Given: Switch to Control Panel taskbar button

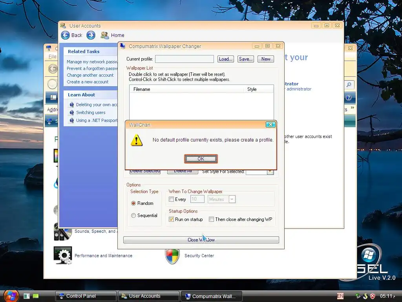Looking at the screenshot, I should point(86,296).
